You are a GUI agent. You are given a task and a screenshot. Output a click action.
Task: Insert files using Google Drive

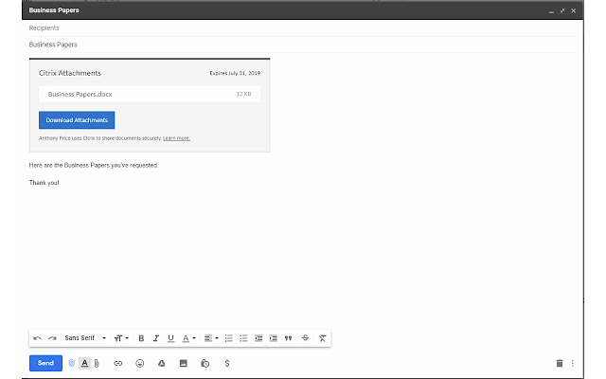162,363
